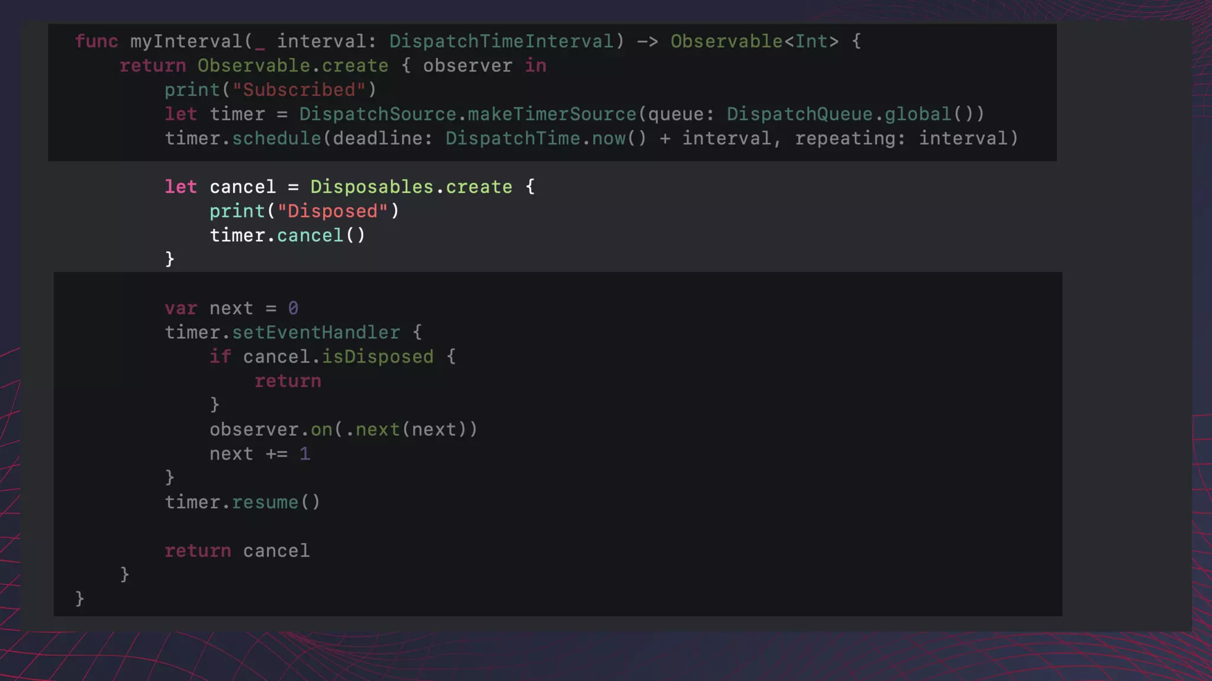Screen dimensions: 1212x681
Task: Click Disposables.create in highlighted block
Action: (x=411, y=187)
